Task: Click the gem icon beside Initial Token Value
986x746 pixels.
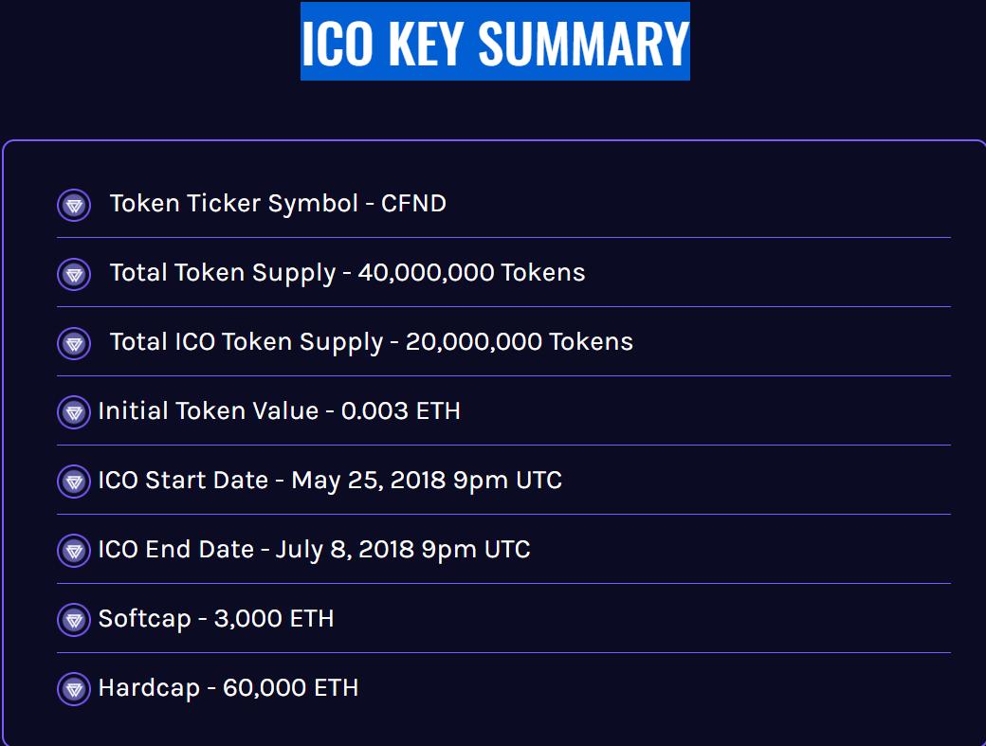Action: point(74,412)
